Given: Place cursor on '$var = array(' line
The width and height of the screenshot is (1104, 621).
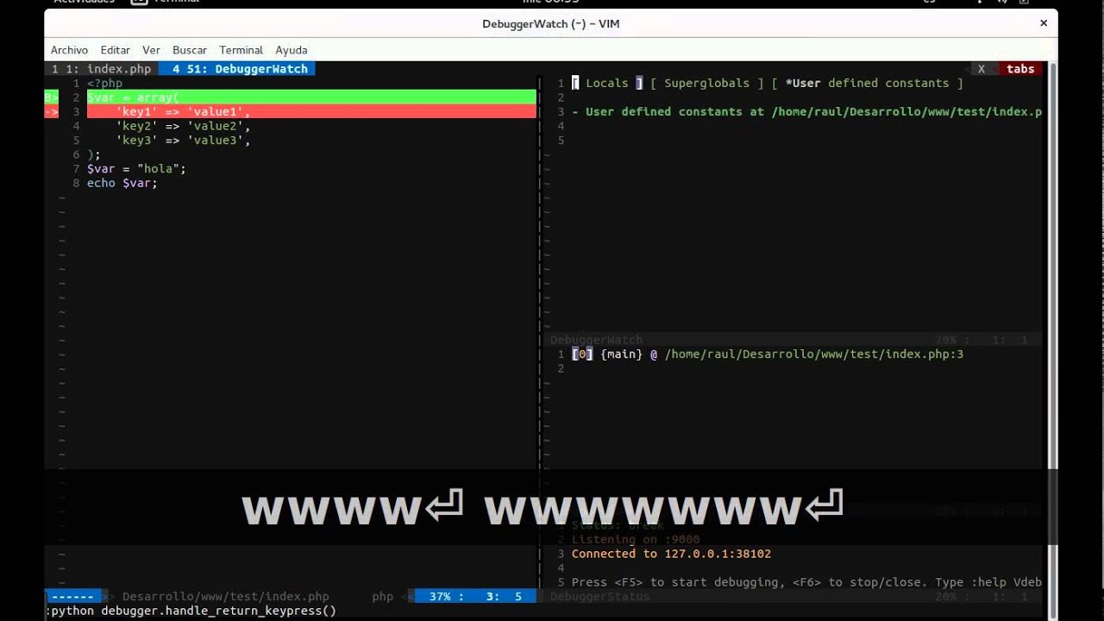Looking at the screenshot, I should (311, 97).
